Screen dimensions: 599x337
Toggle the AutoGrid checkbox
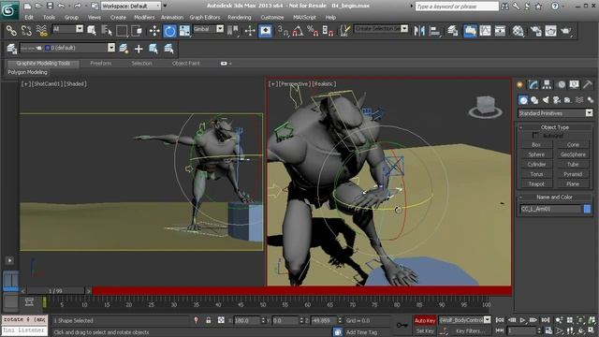(535, 135)
